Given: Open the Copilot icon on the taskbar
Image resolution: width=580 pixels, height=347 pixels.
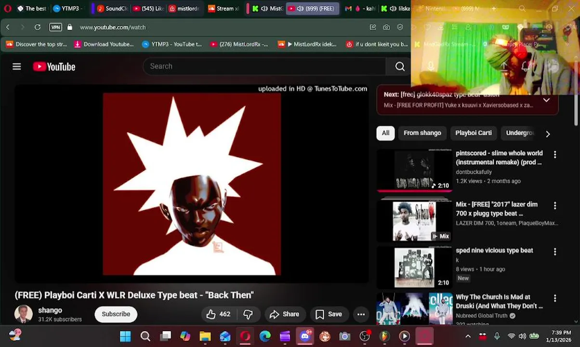Looking at the screenshot, I should 185,336.
